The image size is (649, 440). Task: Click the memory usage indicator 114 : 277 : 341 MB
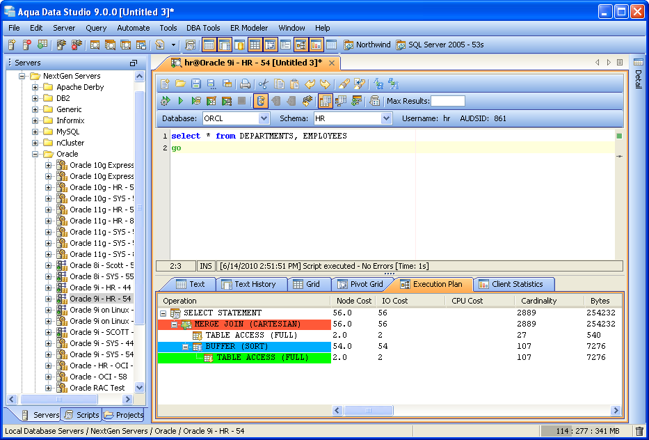[x=585, y=431]
